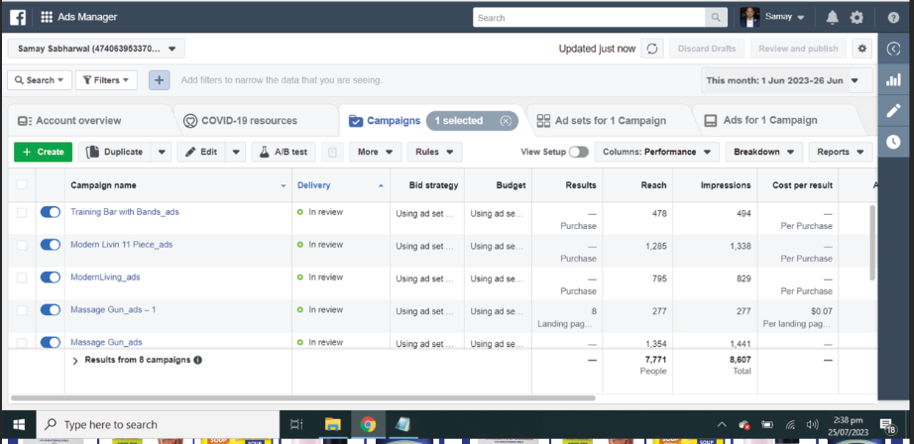Click the green Create button
The height and width of the screenshot is (444, 914).
(44, 152)
